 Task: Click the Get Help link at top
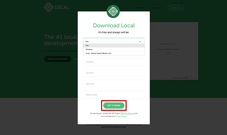174,2
